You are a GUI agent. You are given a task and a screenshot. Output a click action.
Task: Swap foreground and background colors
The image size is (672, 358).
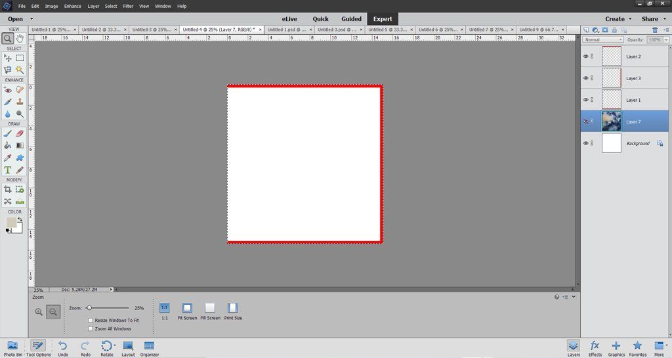[20, 219]
